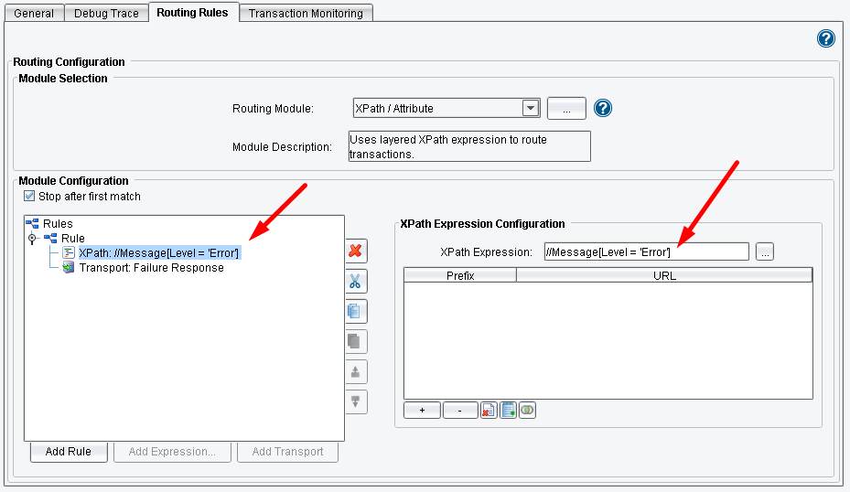This screenshot has height=492, width=850.
Task: Open the Transaction Monitoring tab
Action: pyautogui.click(x=306, y=14)
